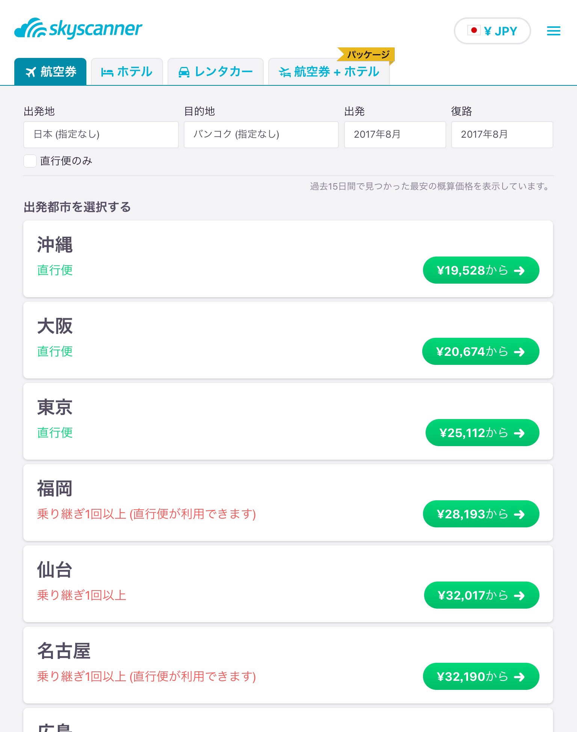Choose the 名古屋 ¥32,190から price button
577x732 pixels.
[x=481, y=676]
